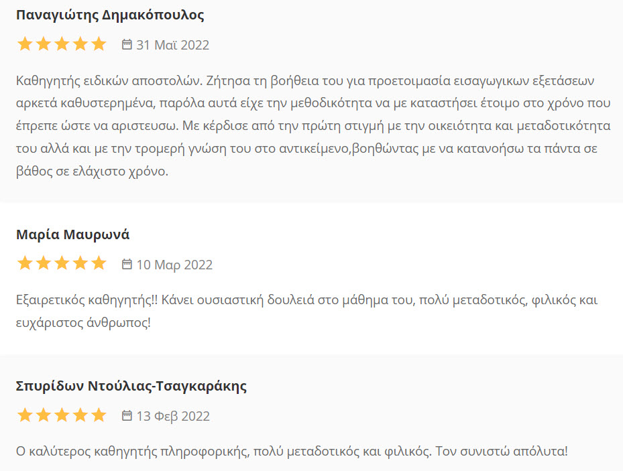Click reviewer name Μαρία Μαυρωνά

click(x=72, y=234)
